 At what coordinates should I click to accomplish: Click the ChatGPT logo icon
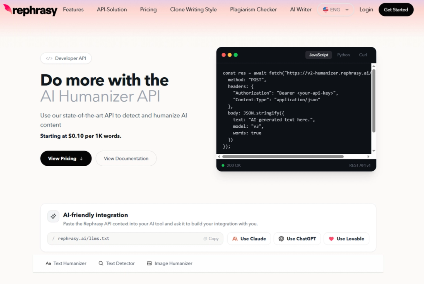pos(281,239)
